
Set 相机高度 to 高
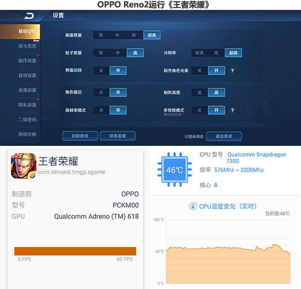pyautogui.click(x=217, y=93)
